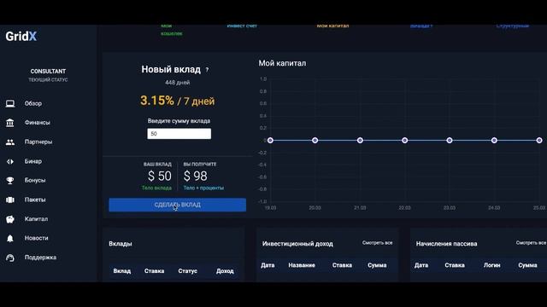Click the 448 дней term text

(x=177, y=83)
